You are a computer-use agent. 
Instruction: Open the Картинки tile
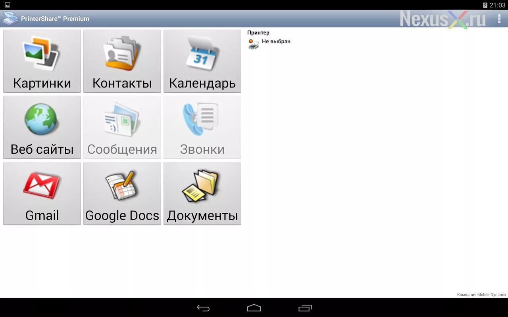[42, 61]
